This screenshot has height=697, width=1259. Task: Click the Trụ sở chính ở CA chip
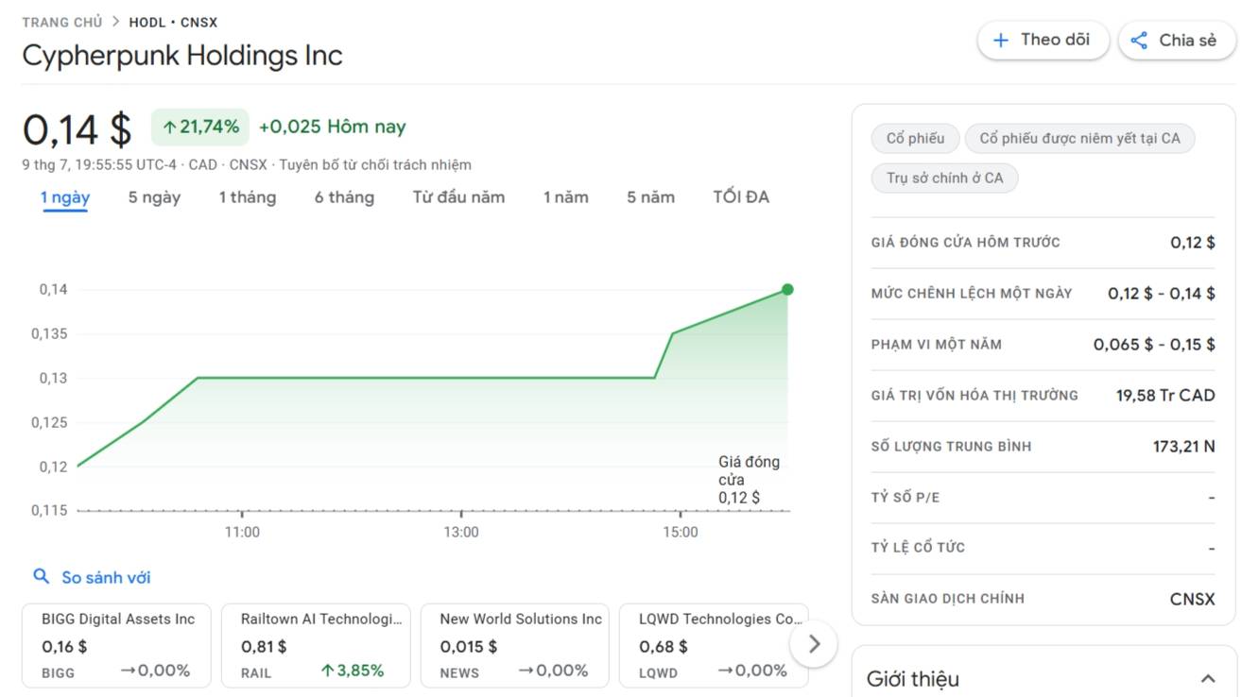click(x=944, y=178)
